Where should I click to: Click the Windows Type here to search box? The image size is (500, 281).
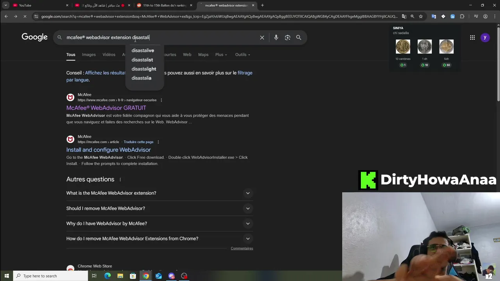point(51,276)
